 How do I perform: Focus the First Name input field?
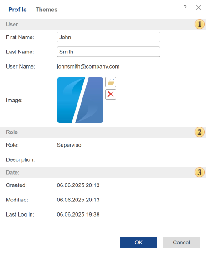[x=108, y=37]
